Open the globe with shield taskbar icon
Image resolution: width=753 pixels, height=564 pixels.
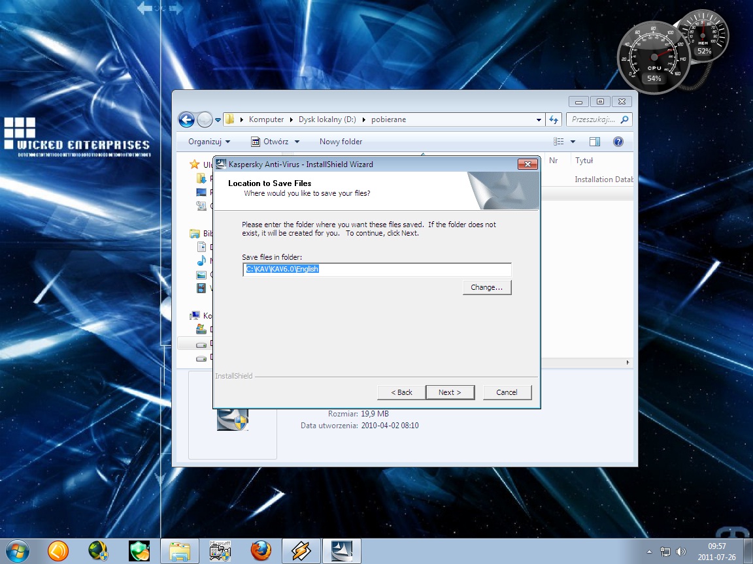pos(99,551)
